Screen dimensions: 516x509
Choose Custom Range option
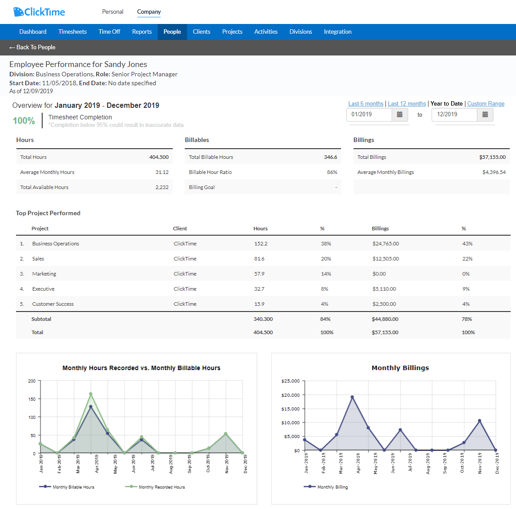(x=486, y=104)
